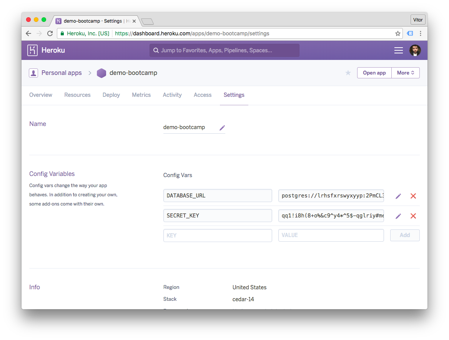Select the Settings tab

point(234,95)
